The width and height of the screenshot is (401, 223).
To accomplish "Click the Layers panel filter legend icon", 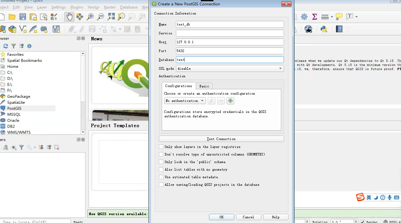I will [21, 147].
